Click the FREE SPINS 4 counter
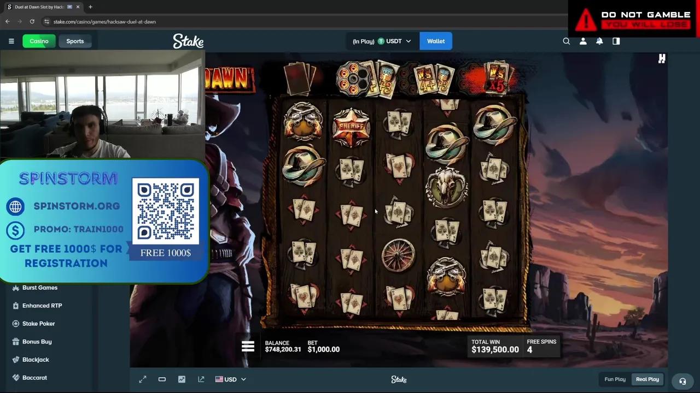This screenshot has width=700, height=393. click(541, 346)
